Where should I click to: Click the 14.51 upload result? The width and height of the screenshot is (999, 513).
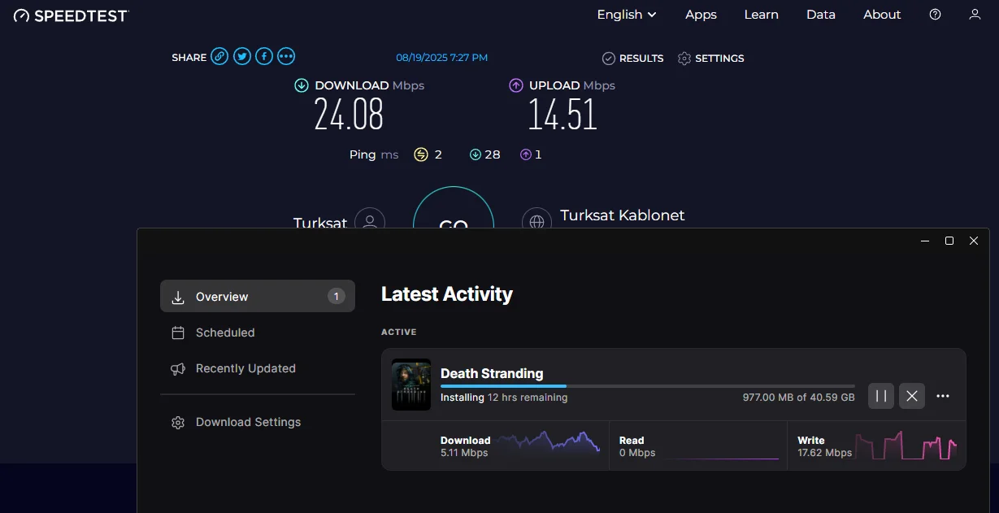pos(562,115)
